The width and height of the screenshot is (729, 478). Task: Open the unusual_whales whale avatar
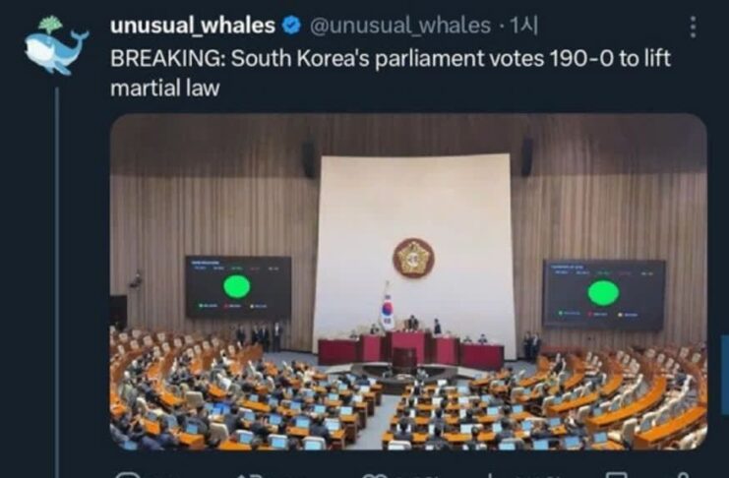56,45
